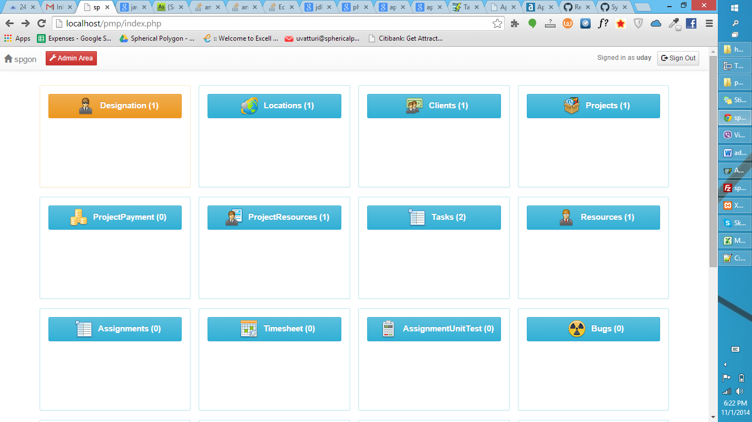Open the Spherical Polygon Drive bookmark
Viewport: 752px width, 422px height.
point(157,38)
